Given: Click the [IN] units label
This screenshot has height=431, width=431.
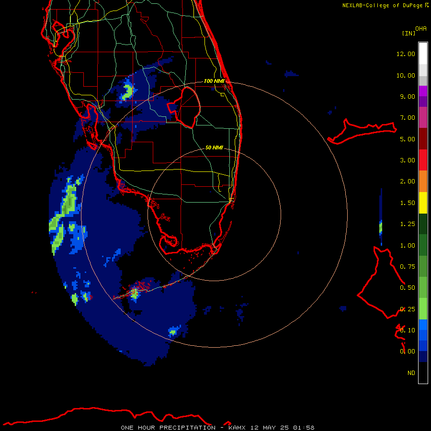Looking at the screenshot, I should pos(408,33).
